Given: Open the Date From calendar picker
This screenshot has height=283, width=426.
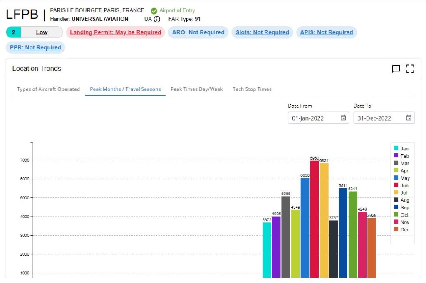Looking at the screenshot, I should click(343, 118).
